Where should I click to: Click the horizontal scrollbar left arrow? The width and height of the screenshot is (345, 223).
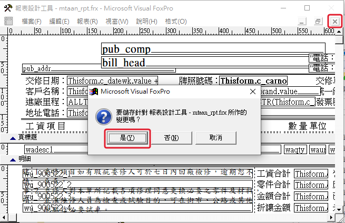4,218
